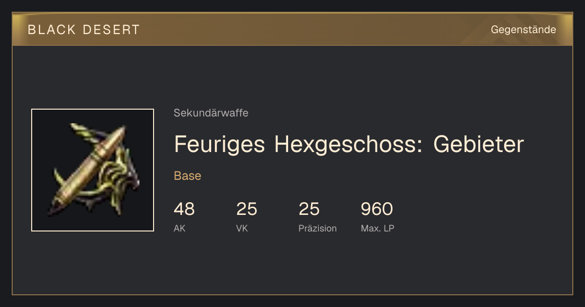Screen dimensions: 585x307
Task: Click the AK stat label
Action: (x=179, y=229)
